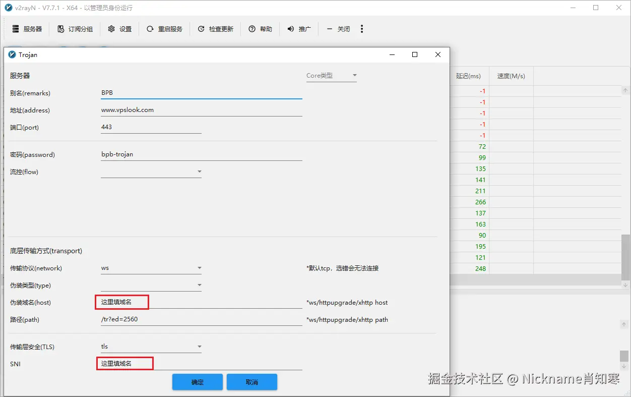Open the 传输层安全(TLS) dropdown
The height and width of the screenshot is (397, 631).
tap(151, 347)
